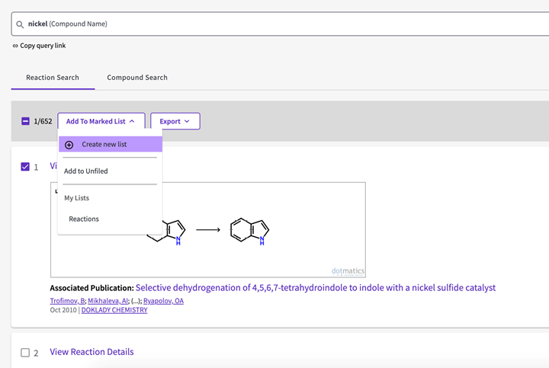
Task: Click the chevron icon on Export button
Action: 187,121
